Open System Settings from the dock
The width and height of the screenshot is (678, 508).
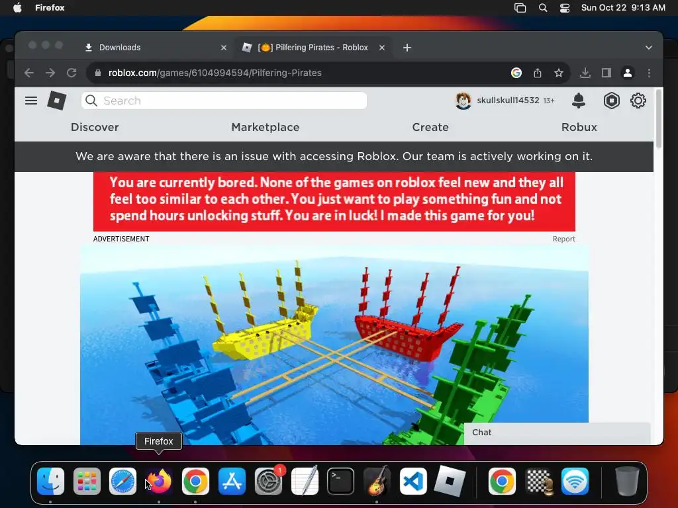[268, 482]
